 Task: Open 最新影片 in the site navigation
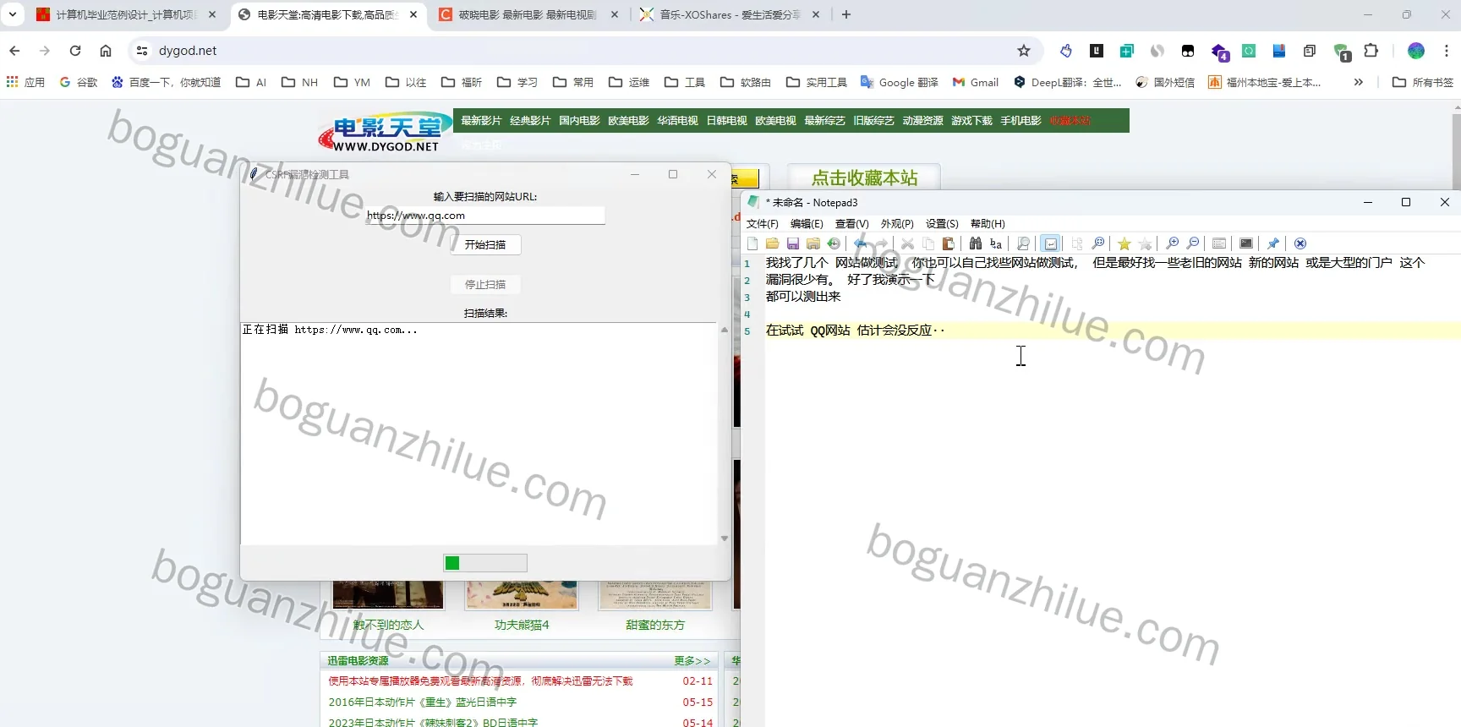point(481,121)
